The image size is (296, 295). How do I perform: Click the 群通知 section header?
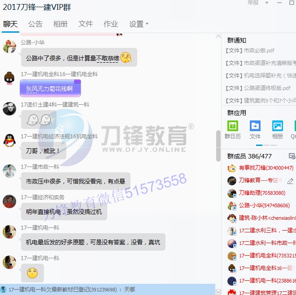(237, 40)
